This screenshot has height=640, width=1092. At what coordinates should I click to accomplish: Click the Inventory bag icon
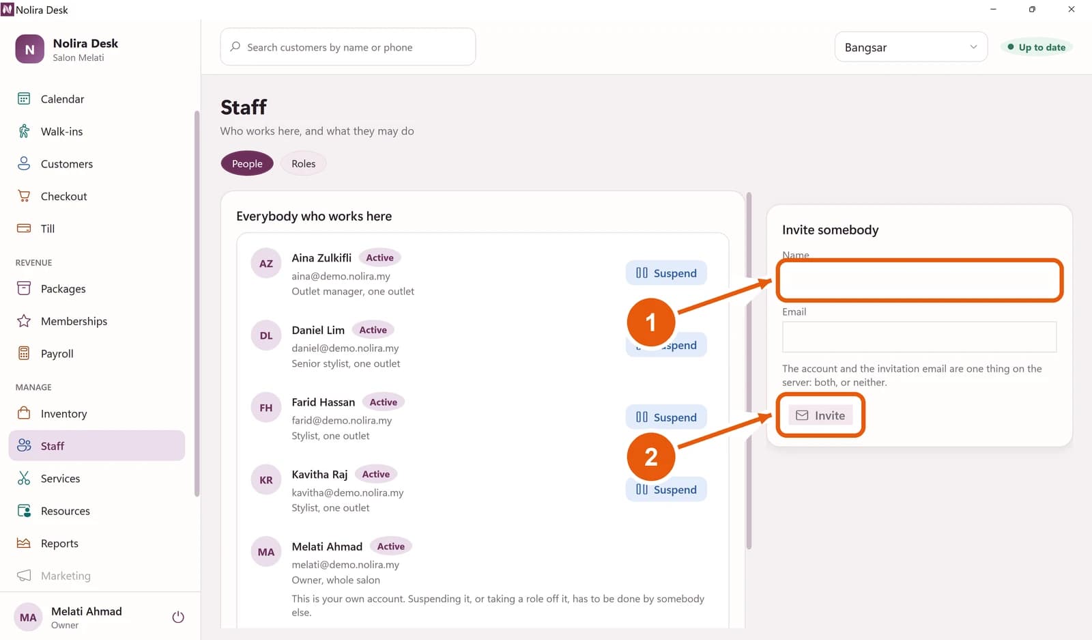click(x=24, y=414)
